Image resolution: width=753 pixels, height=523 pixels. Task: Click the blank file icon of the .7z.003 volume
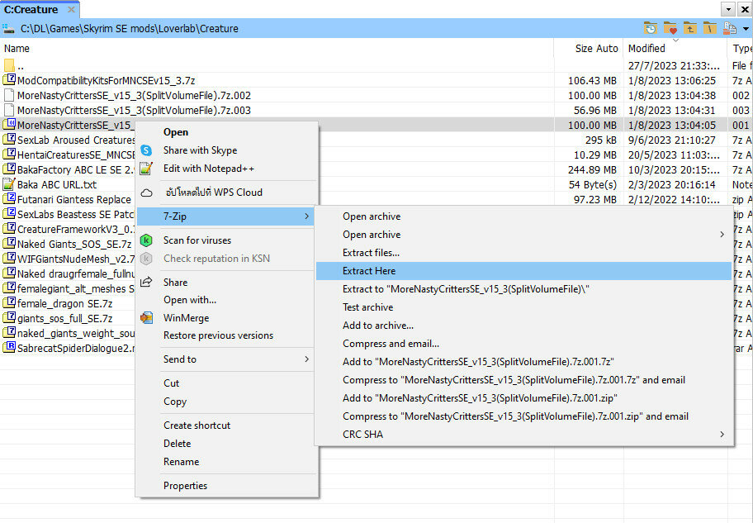pos(8,110)
